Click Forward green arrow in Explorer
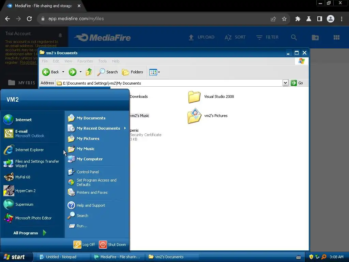Image resolution: width=349 pixels, height=262 pixels. 72,72
